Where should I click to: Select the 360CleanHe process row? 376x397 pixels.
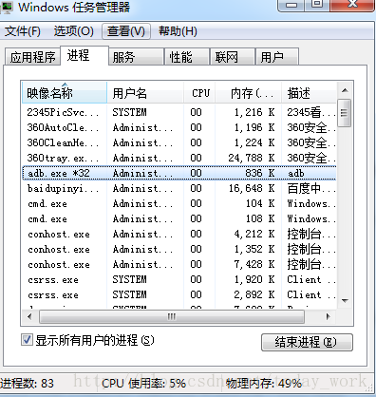(179, 142)
